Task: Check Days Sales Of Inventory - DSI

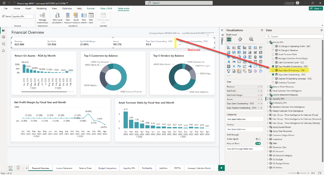Action: coord(273,70)
